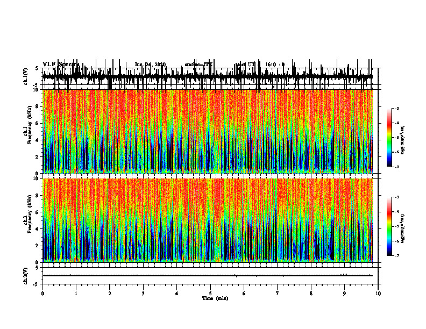The height and width of the screenshot is (329, 426).
Task: Click the '6' kHz tick of ch.1 spectrogram
Action: tap(38, 123)
